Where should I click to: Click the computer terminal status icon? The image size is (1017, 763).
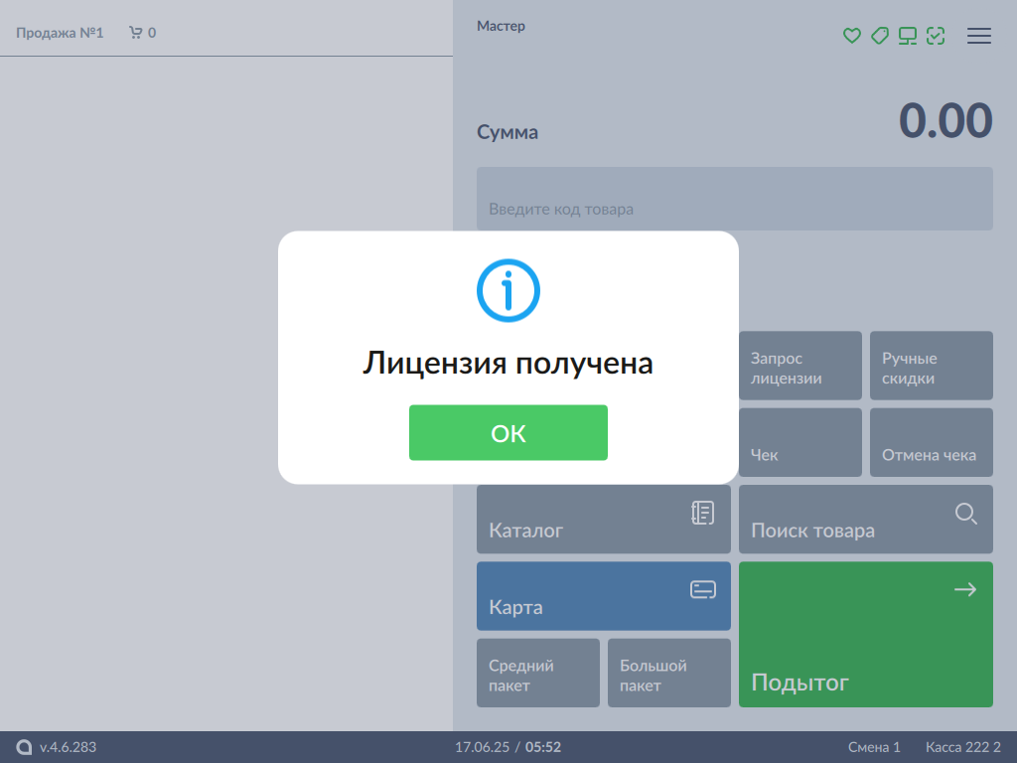tap(907, 36)
